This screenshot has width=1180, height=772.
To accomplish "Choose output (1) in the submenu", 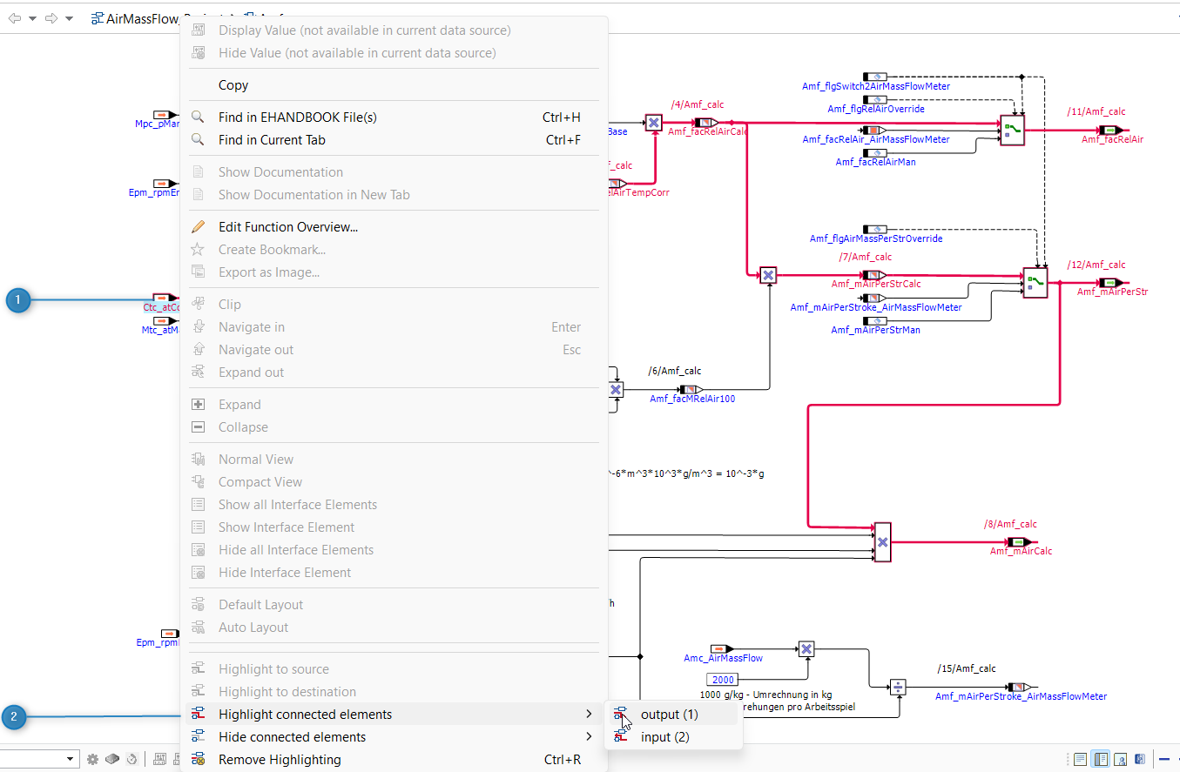I will pyautogui.click(x=669, y=715).
